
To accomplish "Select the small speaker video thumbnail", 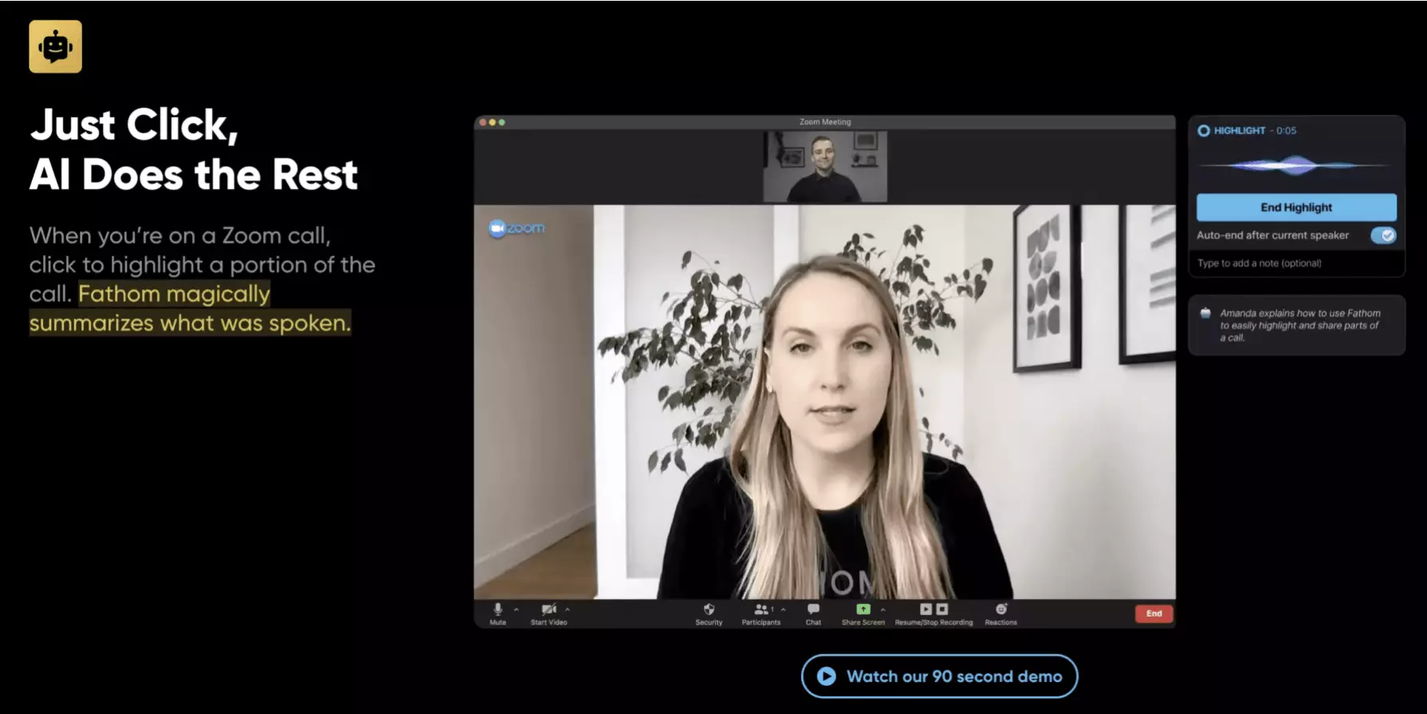I will coord(825,167).
